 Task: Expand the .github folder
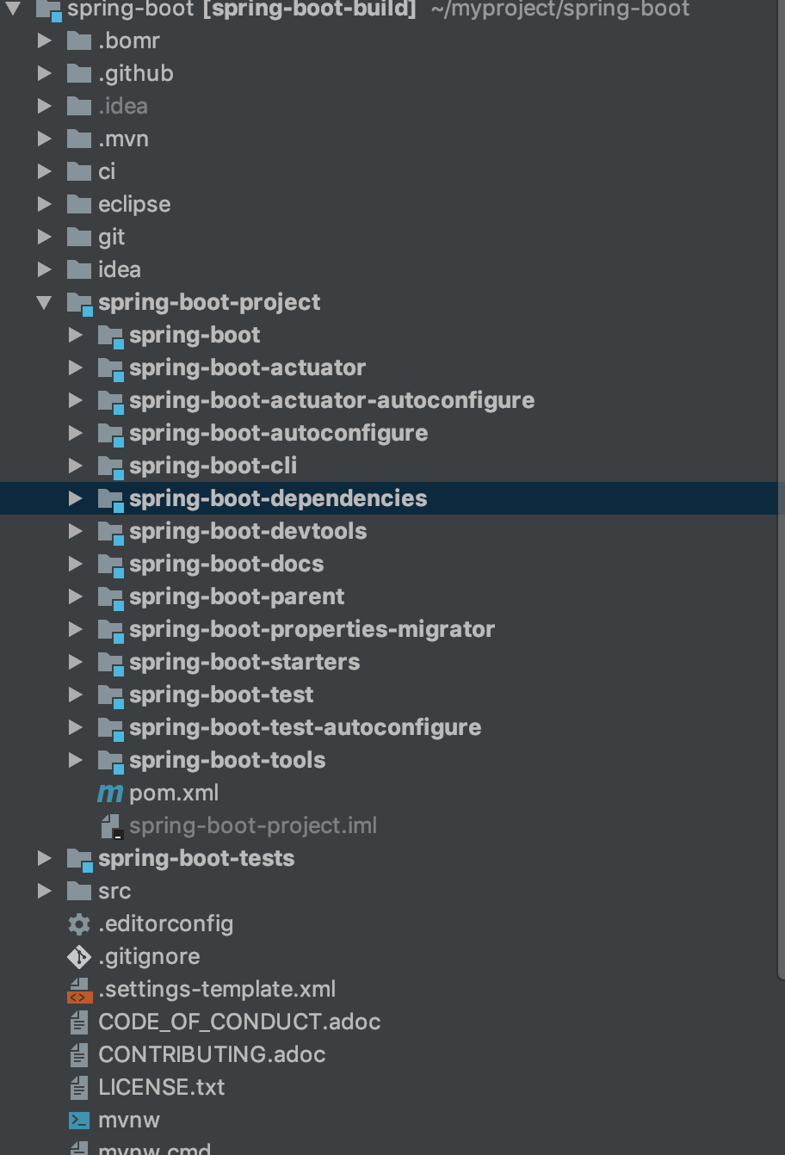[x=45, y=73]
